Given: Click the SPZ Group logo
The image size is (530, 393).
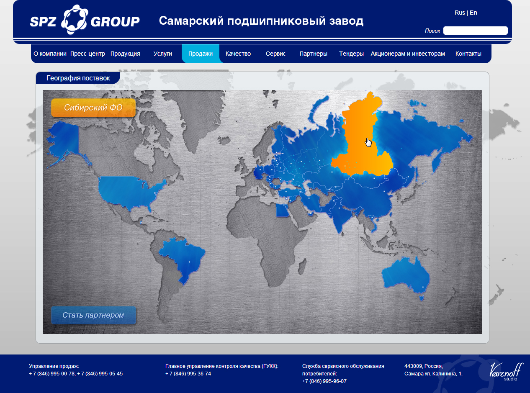Looking at the screenshot, I should 85,21.
